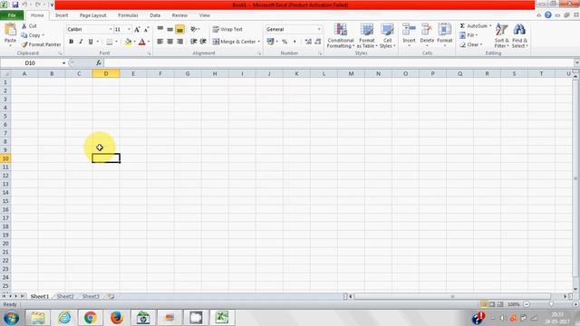Click inside the formula bar
The height and width of the screenshot is (326, 580).
click(338, 63)
